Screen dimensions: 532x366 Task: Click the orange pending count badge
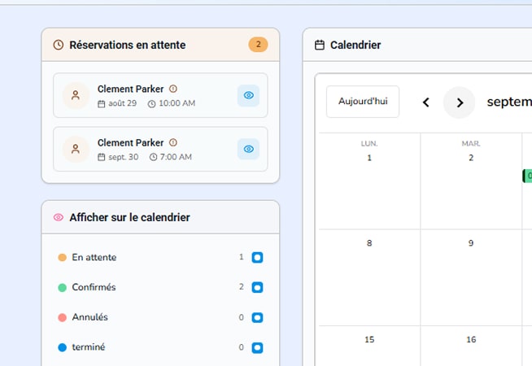pos(258,45)
